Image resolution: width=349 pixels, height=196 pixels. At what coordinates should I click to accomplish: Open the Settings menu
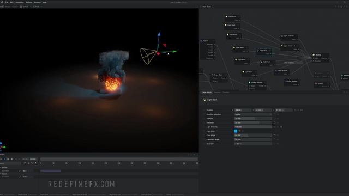tap(29, 2)
